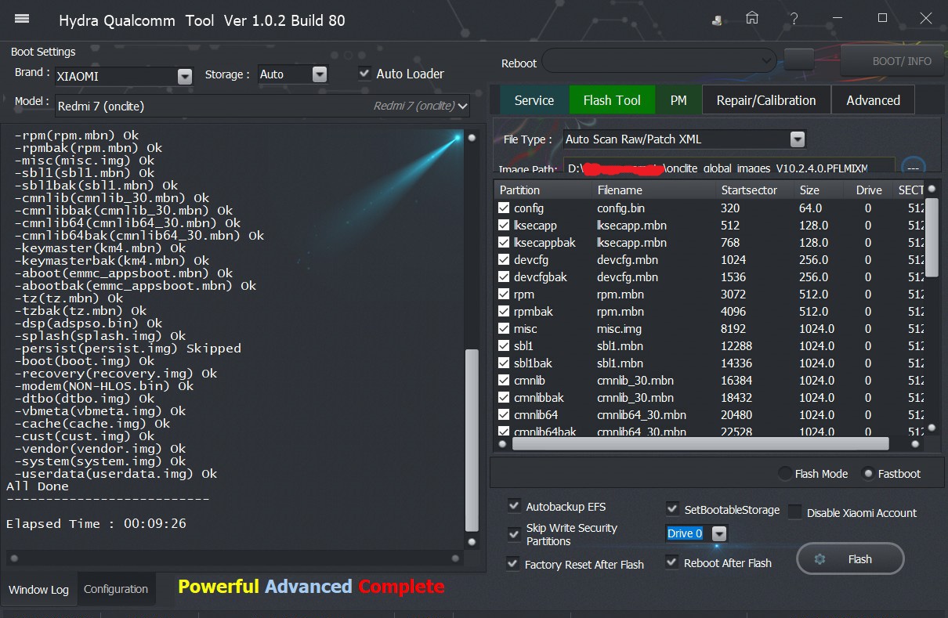
Task: Switch to the PM tab
Action: [678, 100]
